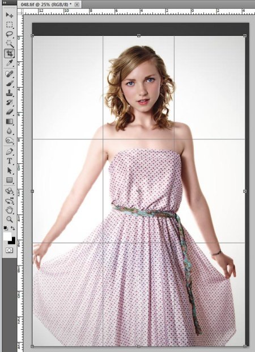Select the Horizontal Type tool

coord(10,161)
